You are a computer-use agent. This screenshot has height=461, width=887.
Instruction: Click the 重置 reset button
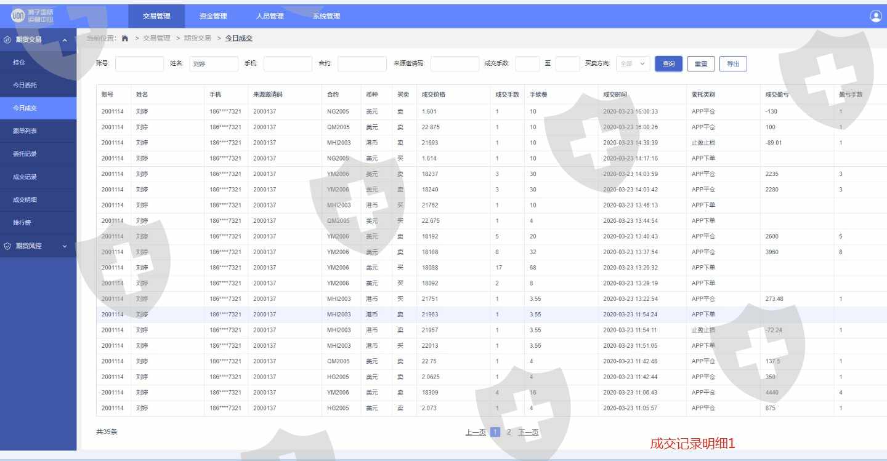701,64
